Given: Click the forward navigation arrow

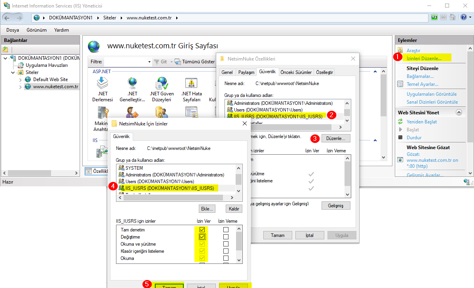Looking at the screenshot, I should pyautogui.click(x=19, y=18).
